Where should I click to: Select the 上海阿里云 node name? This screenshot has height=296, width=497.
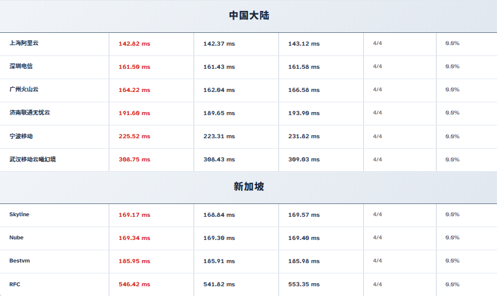click(x=24, y=43)
